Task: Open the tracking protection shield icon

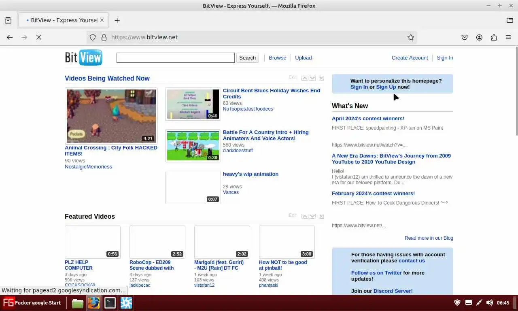Action: [x=93, y=37]
